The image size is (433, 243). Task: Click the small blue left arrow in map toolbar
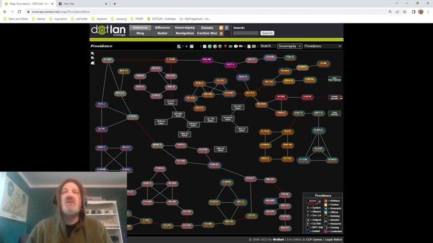tap(187, 47)
